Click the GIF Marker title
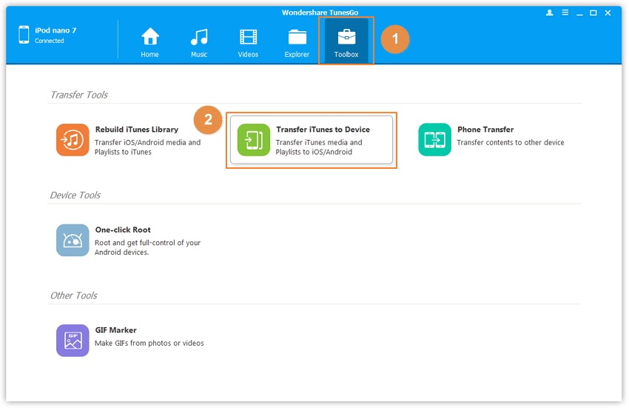This screenshot has height=408, width=629. 116,330
